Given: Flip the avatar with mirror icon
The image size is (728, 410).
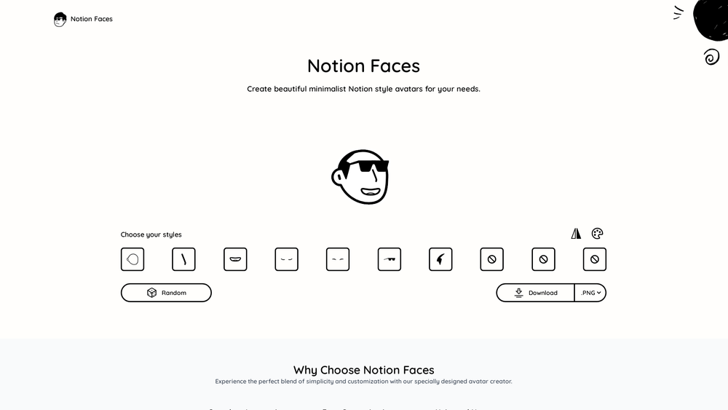Looking at the screenshot, I should (x=576, y=234).
